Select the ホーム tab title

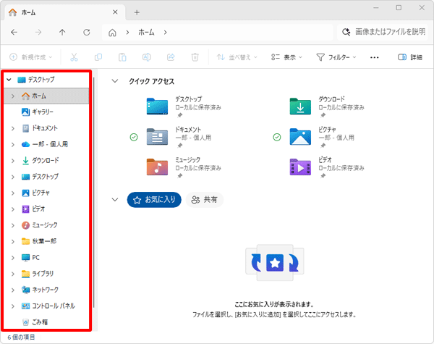point(28,12)
